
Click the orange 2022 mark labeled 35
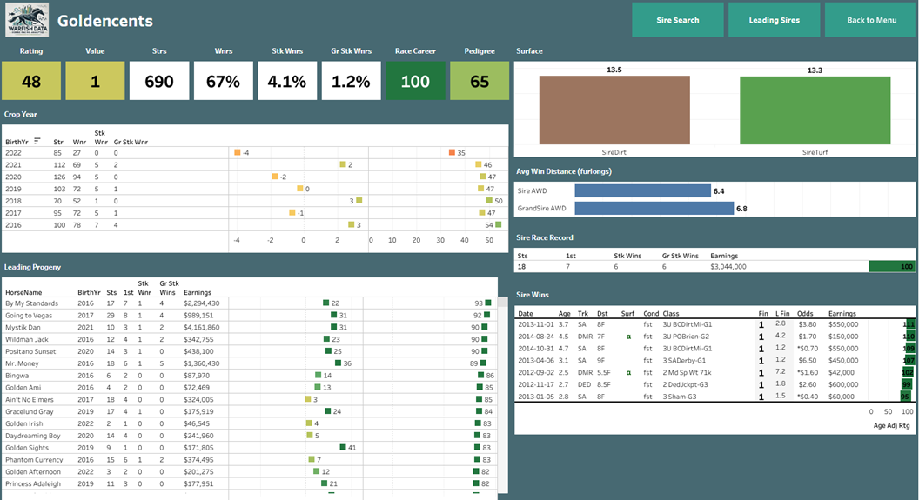452,153
